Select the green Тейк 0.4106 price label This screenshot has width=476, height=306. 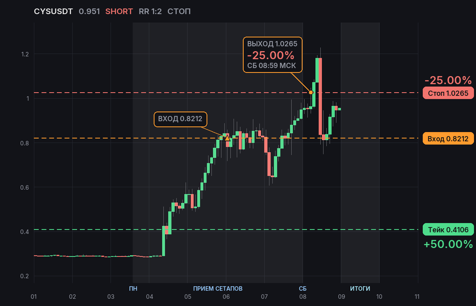tap(448, 229)
